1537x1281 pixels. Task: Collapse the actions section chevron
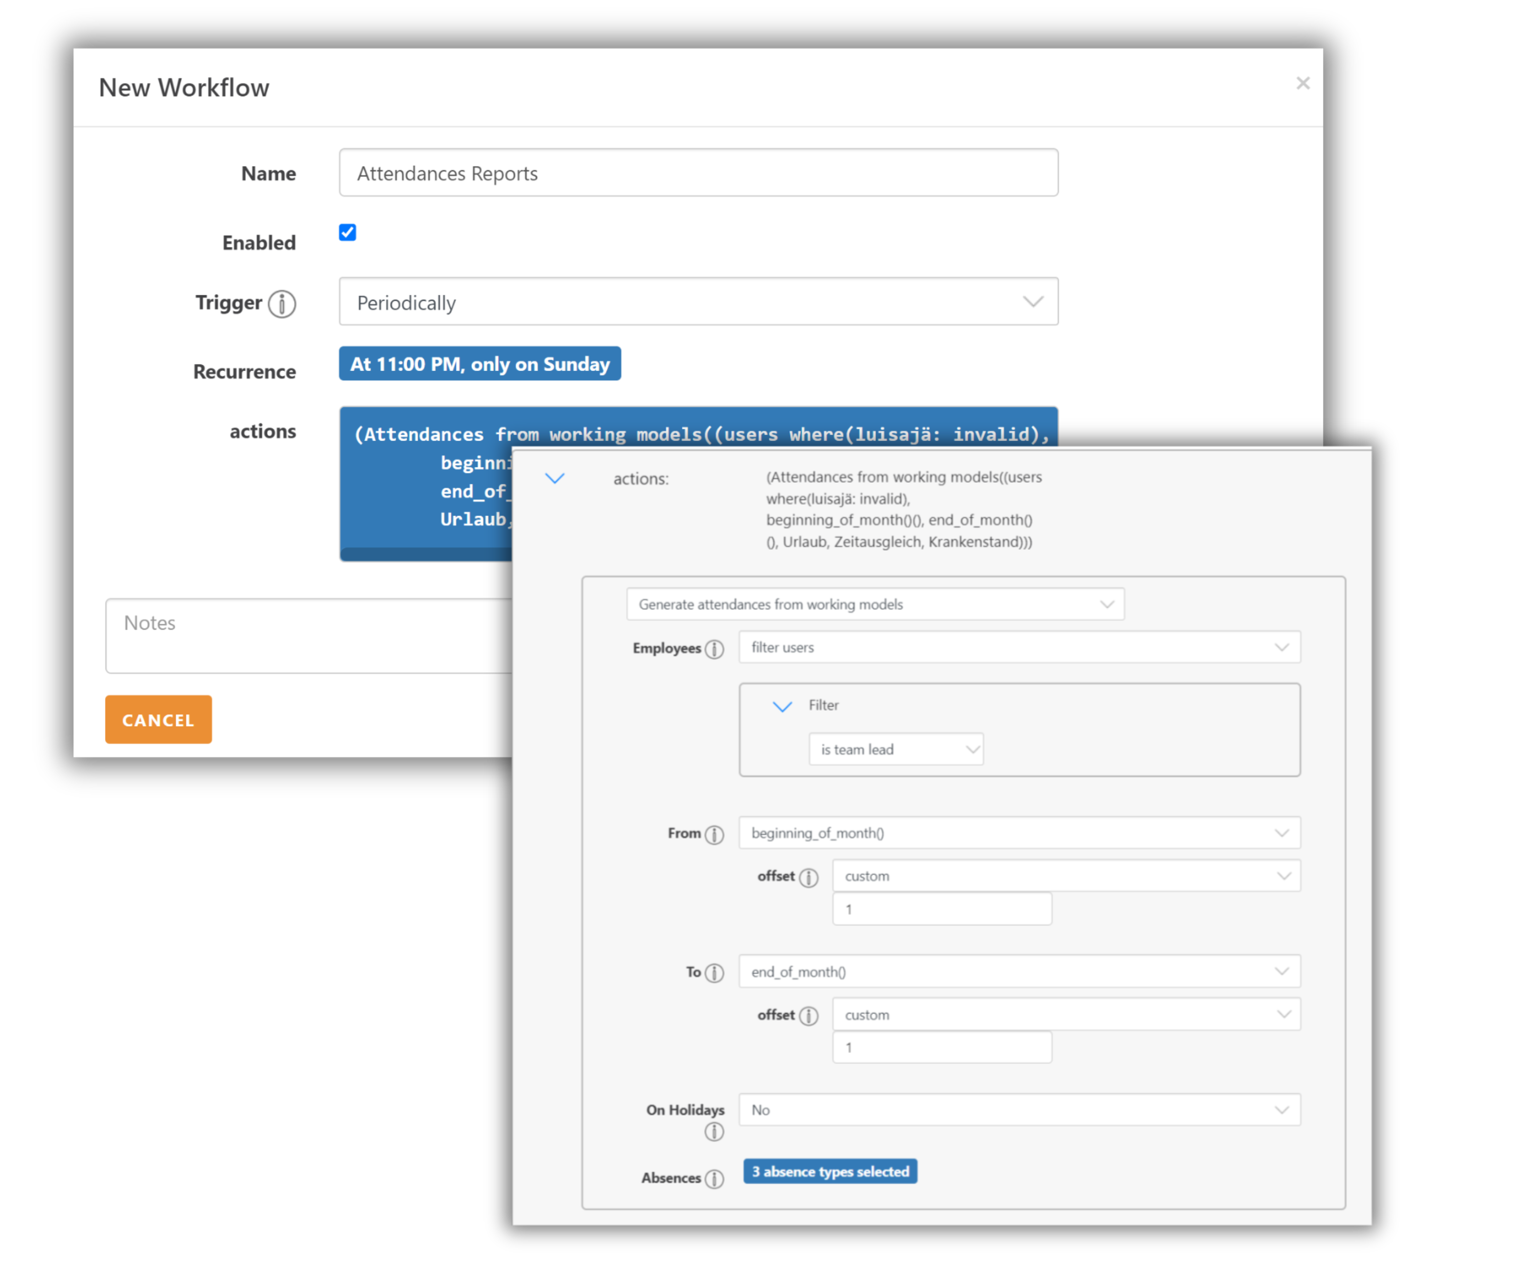click(555, 478)
